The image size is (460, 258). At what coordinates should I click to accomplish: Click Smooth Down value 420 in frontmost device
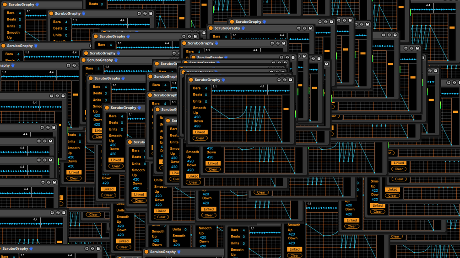click(197, 126)
